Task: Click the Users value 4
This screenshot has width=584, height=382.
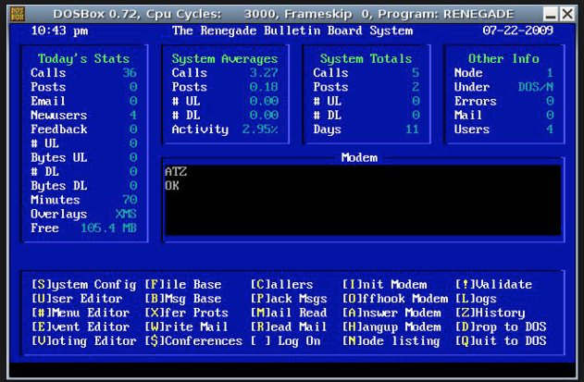Action: coord(550,129)
